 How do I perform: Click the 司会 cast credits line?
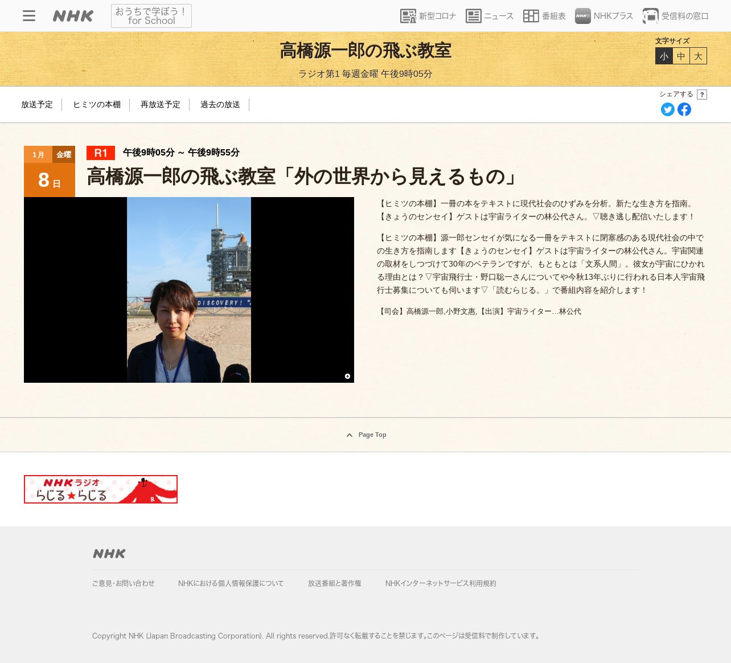coord(479,312)
